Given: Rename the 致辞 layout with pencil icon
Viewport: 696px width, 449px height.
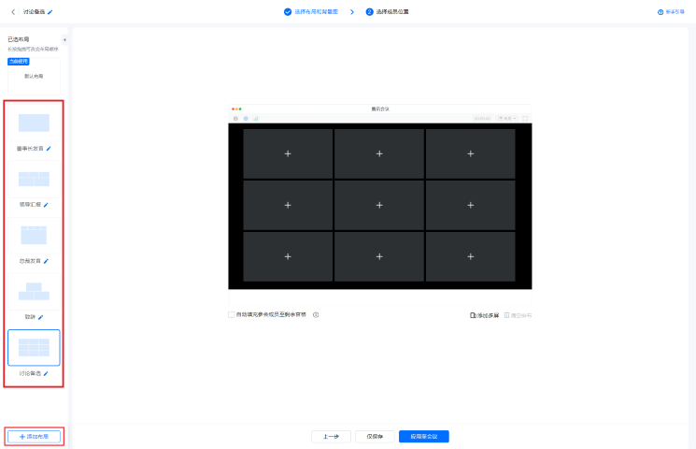Looking at the screenshot, I should tap(40, 317).
